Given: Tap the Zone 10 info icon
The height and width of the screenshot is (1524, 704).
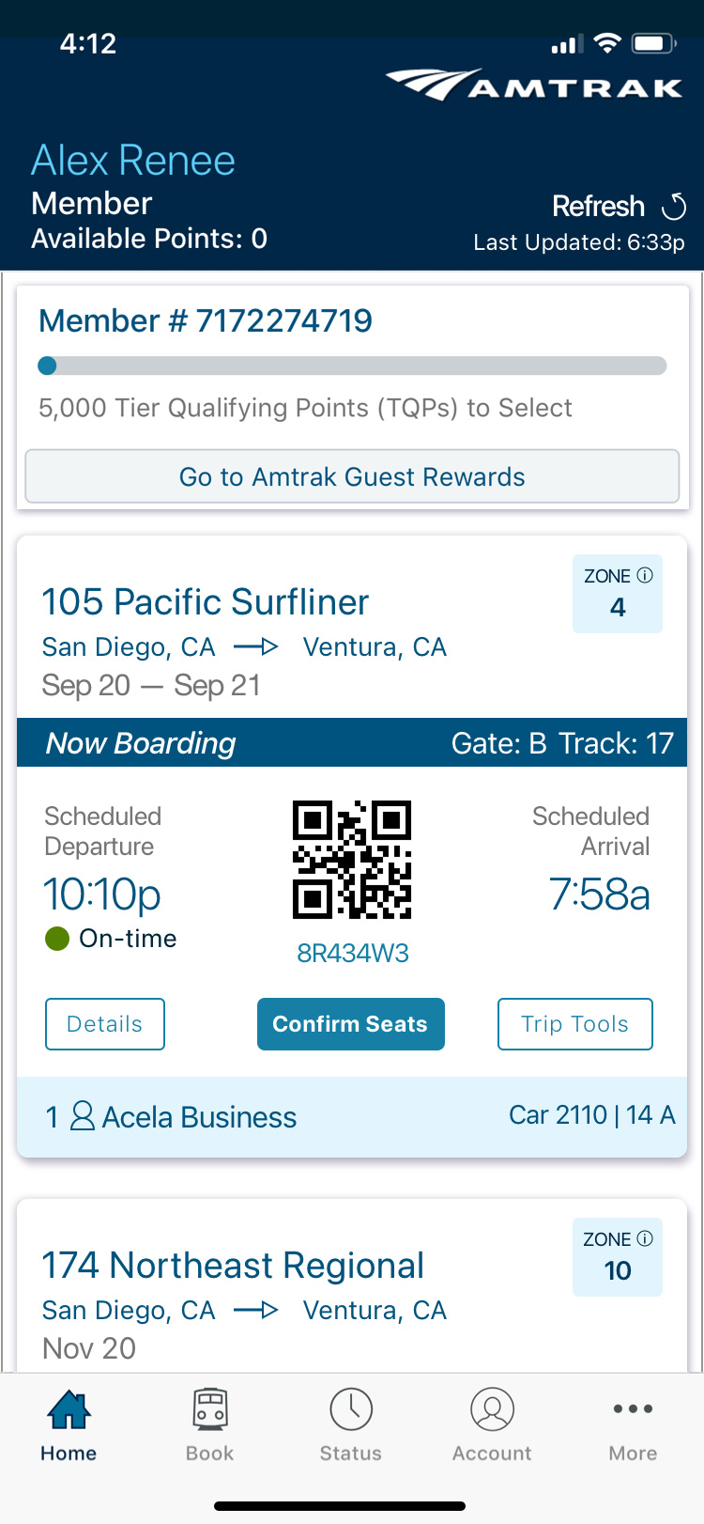Looking at the screenshot, I should [x=645, y=1238].
